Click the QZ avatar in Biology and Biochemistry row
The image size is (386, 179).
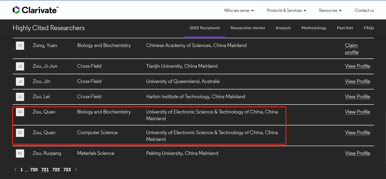tap(20, 112)
